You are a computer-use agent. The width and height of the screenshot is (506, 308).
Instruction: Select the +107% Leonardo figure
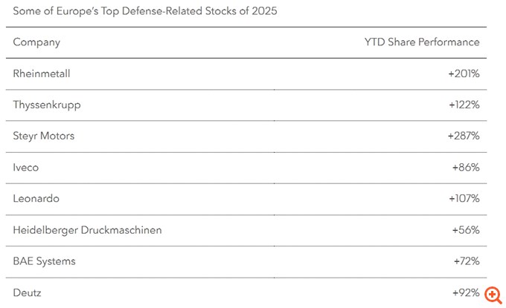(464, 199)
